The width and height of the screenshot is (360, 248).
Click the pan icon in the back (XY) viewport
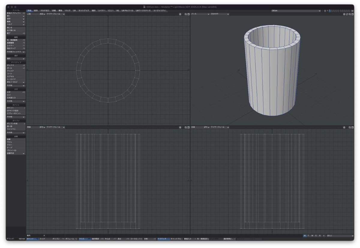pyautogui.click(x=180, y=127)
